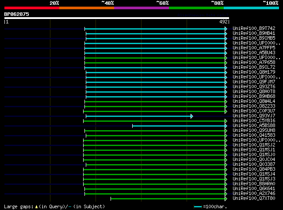Select the UniRef100_C0P3U7 entry label

click(x=254, y=111)
